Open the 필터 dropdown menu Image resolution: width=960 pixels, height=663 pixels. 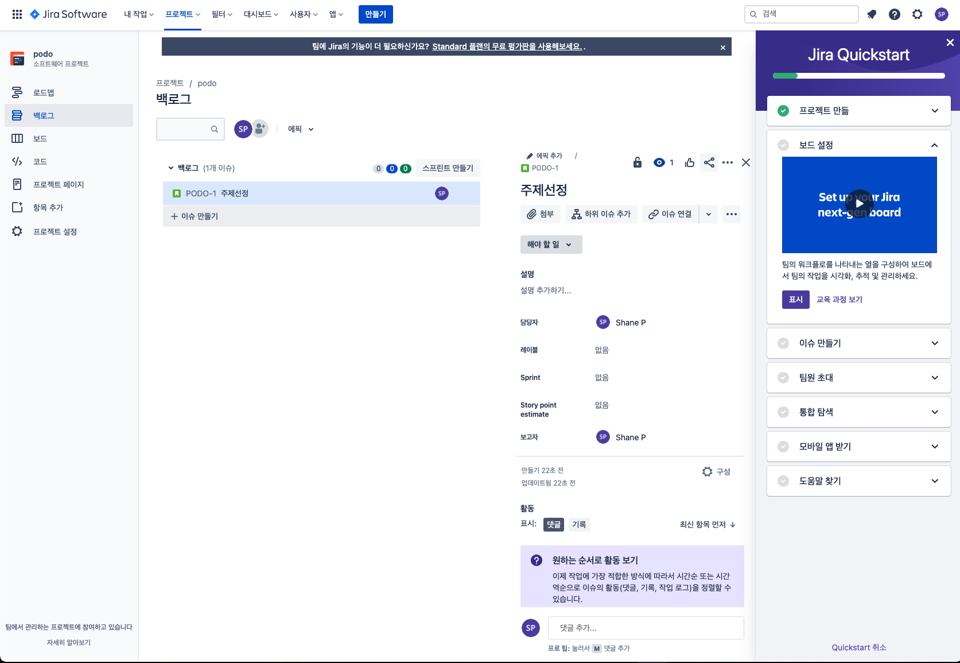click(222, 14)
